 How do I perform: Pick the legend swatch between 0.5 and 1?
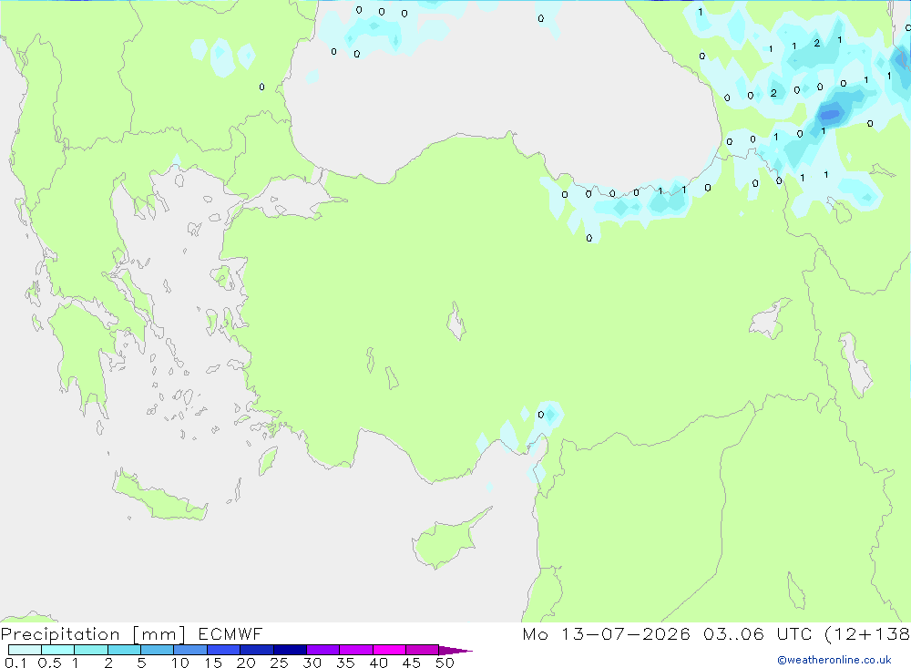coord(58,650)
